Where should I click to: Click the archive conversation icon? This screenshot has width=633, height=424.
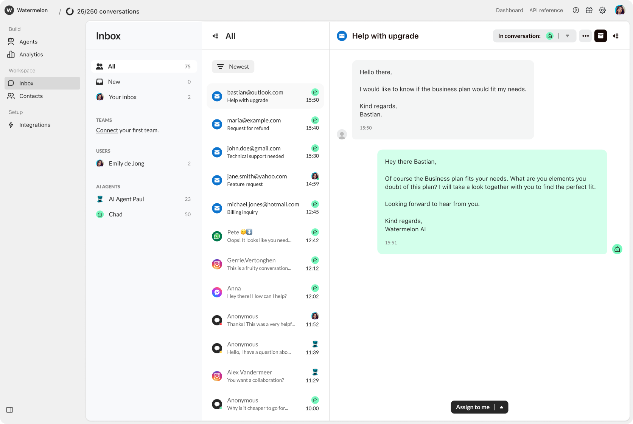pyautogui.click(x=600, y=36)
